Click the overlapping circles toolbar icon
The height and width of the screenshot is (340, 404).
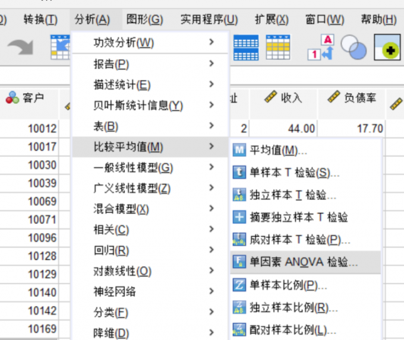353,49
